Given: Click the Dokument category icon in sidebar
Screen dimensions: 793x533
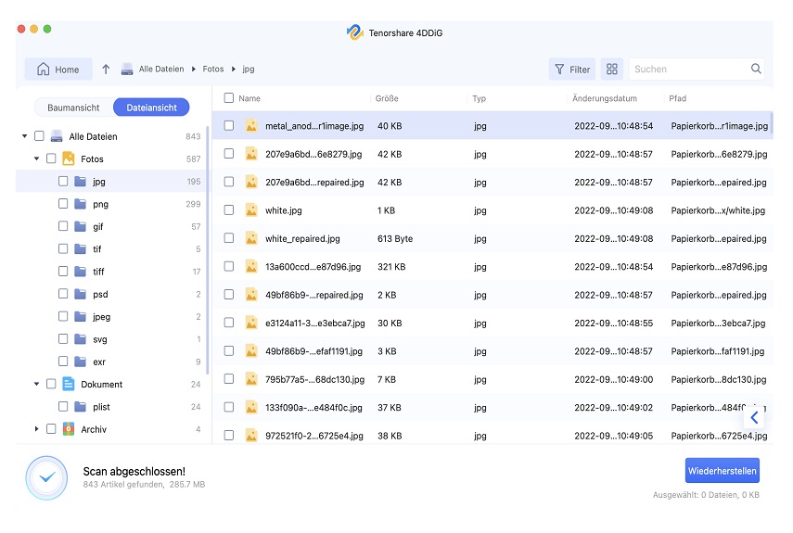Looking at the screenshot, I should (x=68, y=384).
